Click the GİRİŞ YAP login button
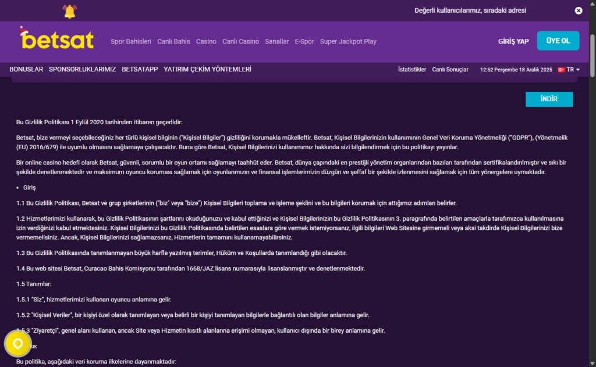Image resolution: width=596 pixels, height=367 pixels. [513, 41]
